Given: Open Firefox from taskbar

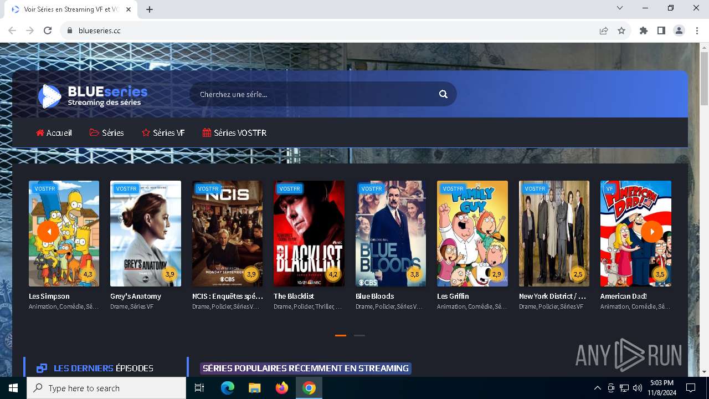Looking at the screenshot, I should (282, 388).
